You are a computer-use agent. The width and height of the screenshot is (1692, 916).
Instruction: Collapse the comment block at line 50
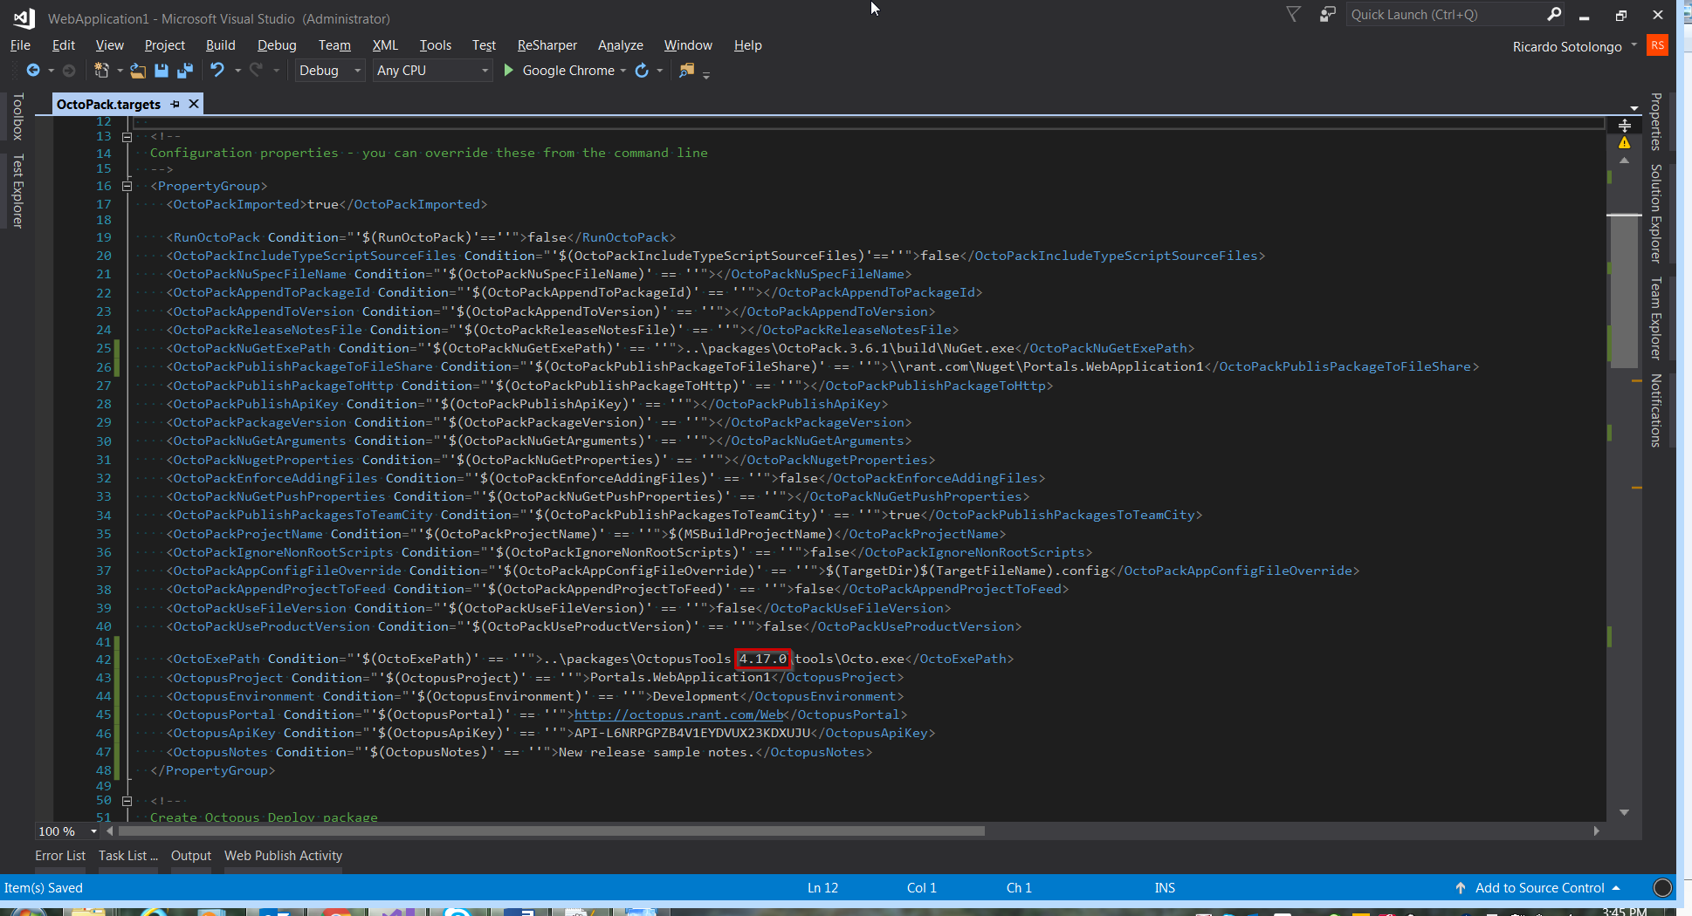click(127, 801)
